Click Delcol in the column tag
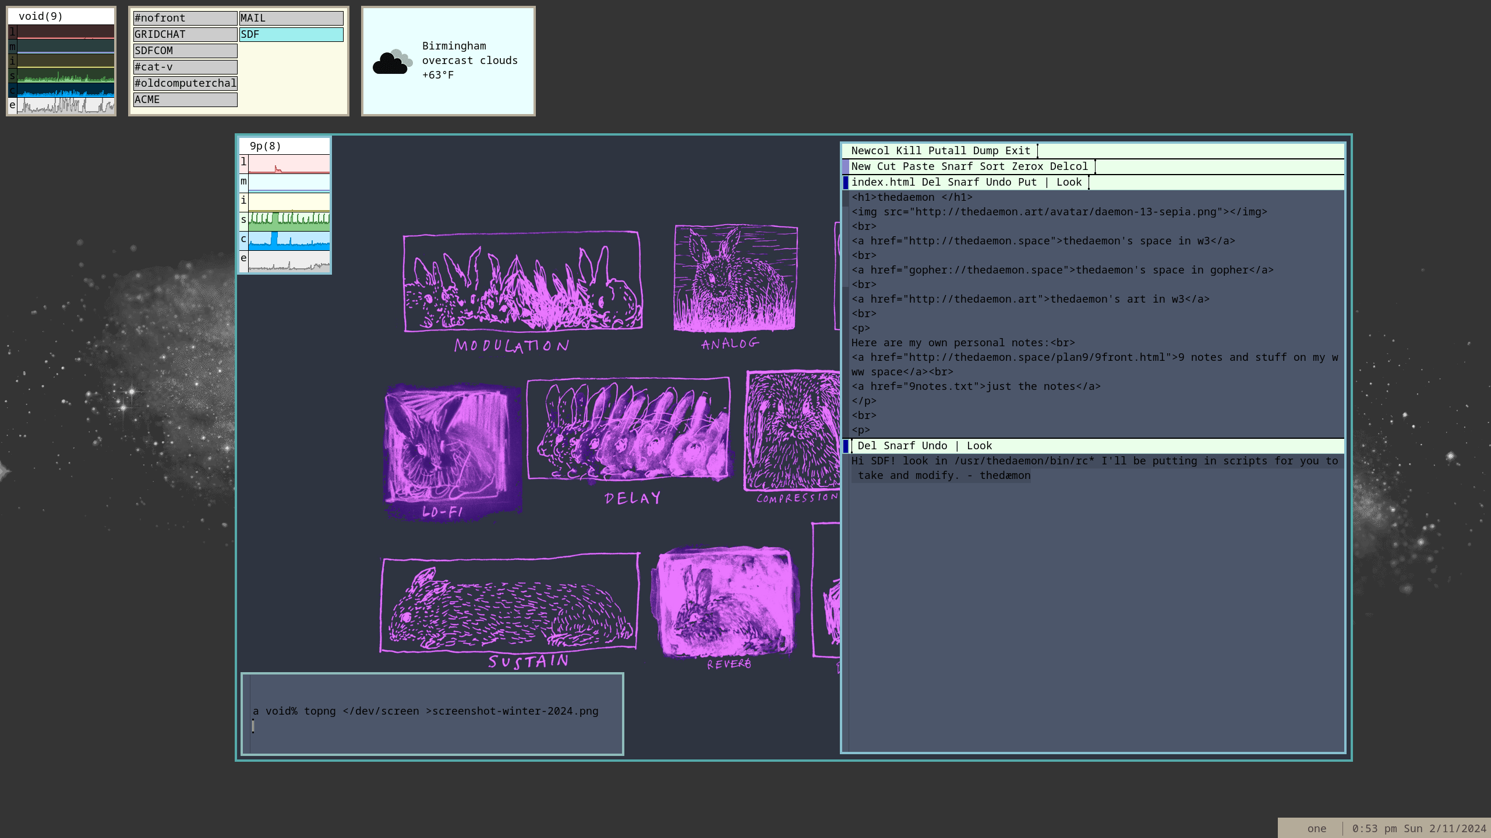This screenshot has height=838, width=1491. click(1069, 167)
